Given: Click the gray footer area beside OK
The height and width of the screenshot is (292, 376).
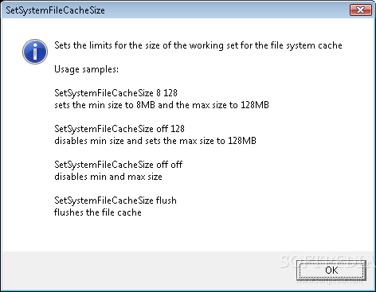Looking at the screenshot, I should pyautogui.click(x=149, y=270).
